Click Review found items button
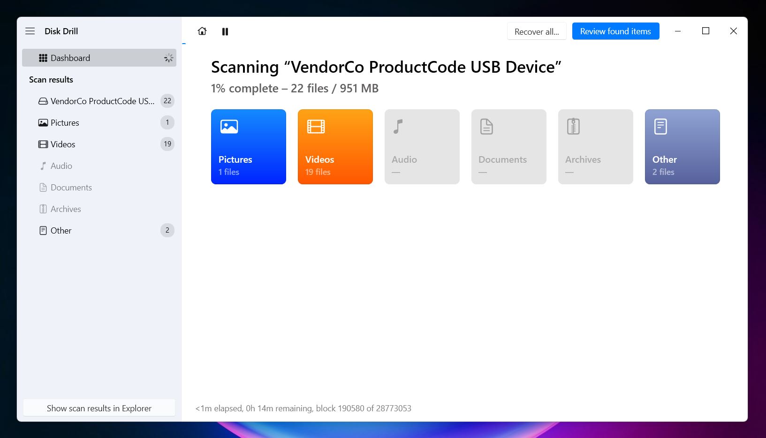 615,31
